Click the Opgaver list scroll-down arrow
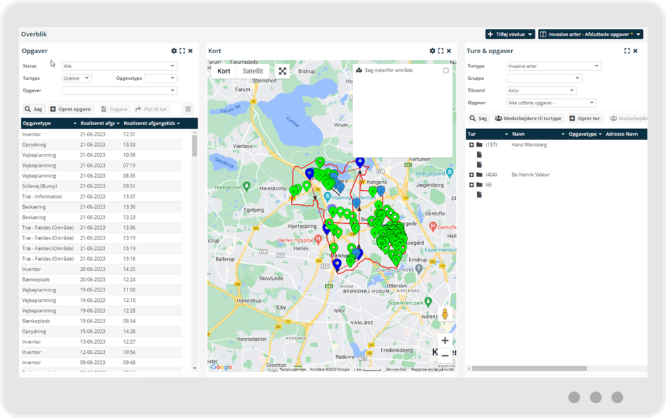This screenshot has width=666, height=418. pyautogui.click(x=194, y=369)
